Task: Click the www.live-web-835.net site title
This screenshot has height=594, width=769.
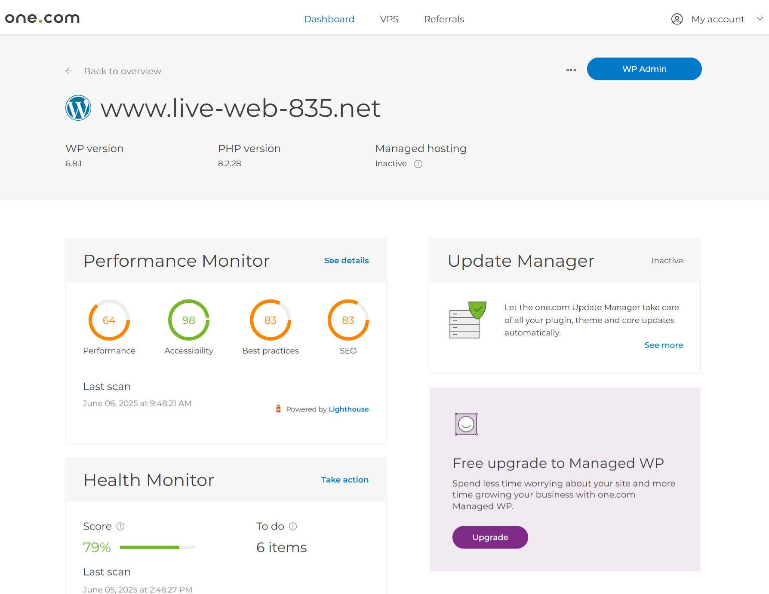Action: click(240, 108)
